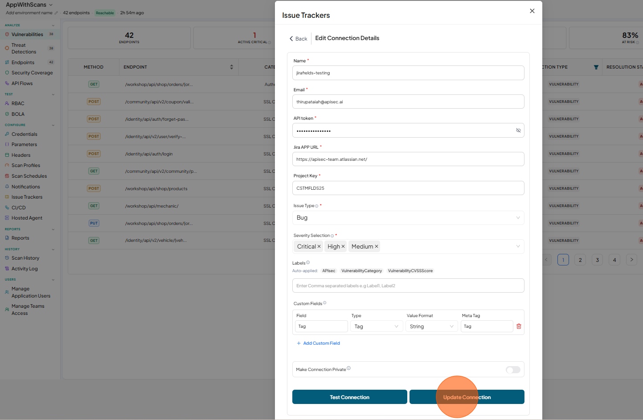Go to page 3 of results

point(597,260)
